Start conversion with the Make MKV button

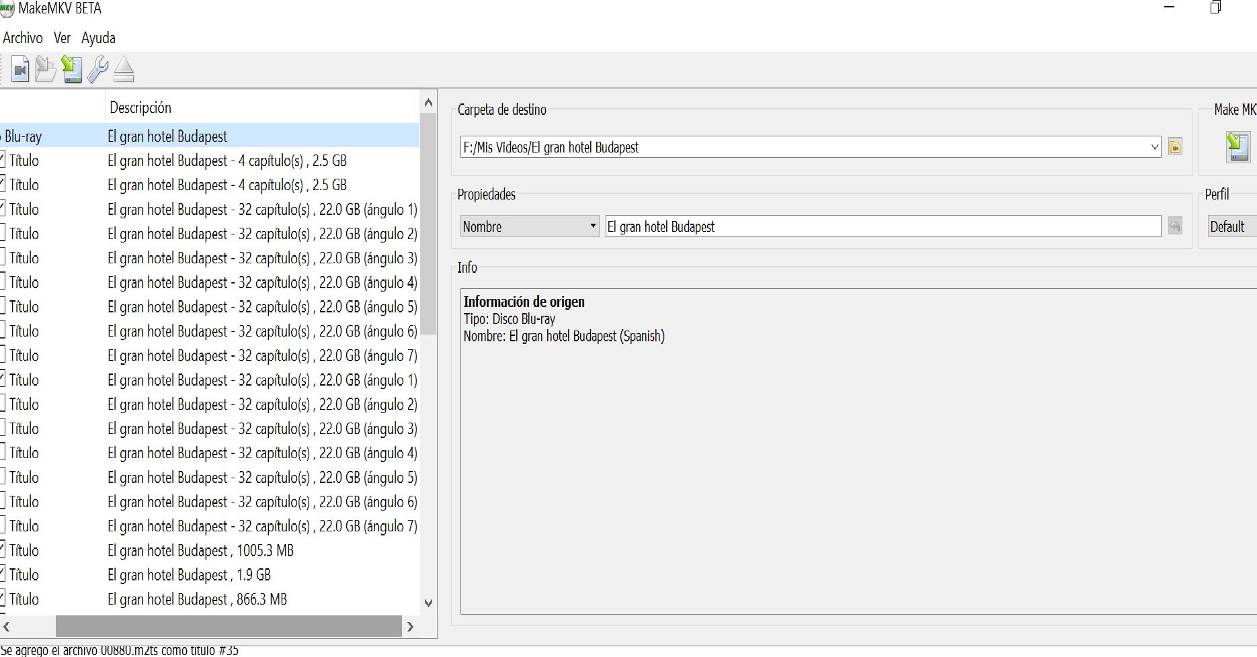[x=1238, y=146]
